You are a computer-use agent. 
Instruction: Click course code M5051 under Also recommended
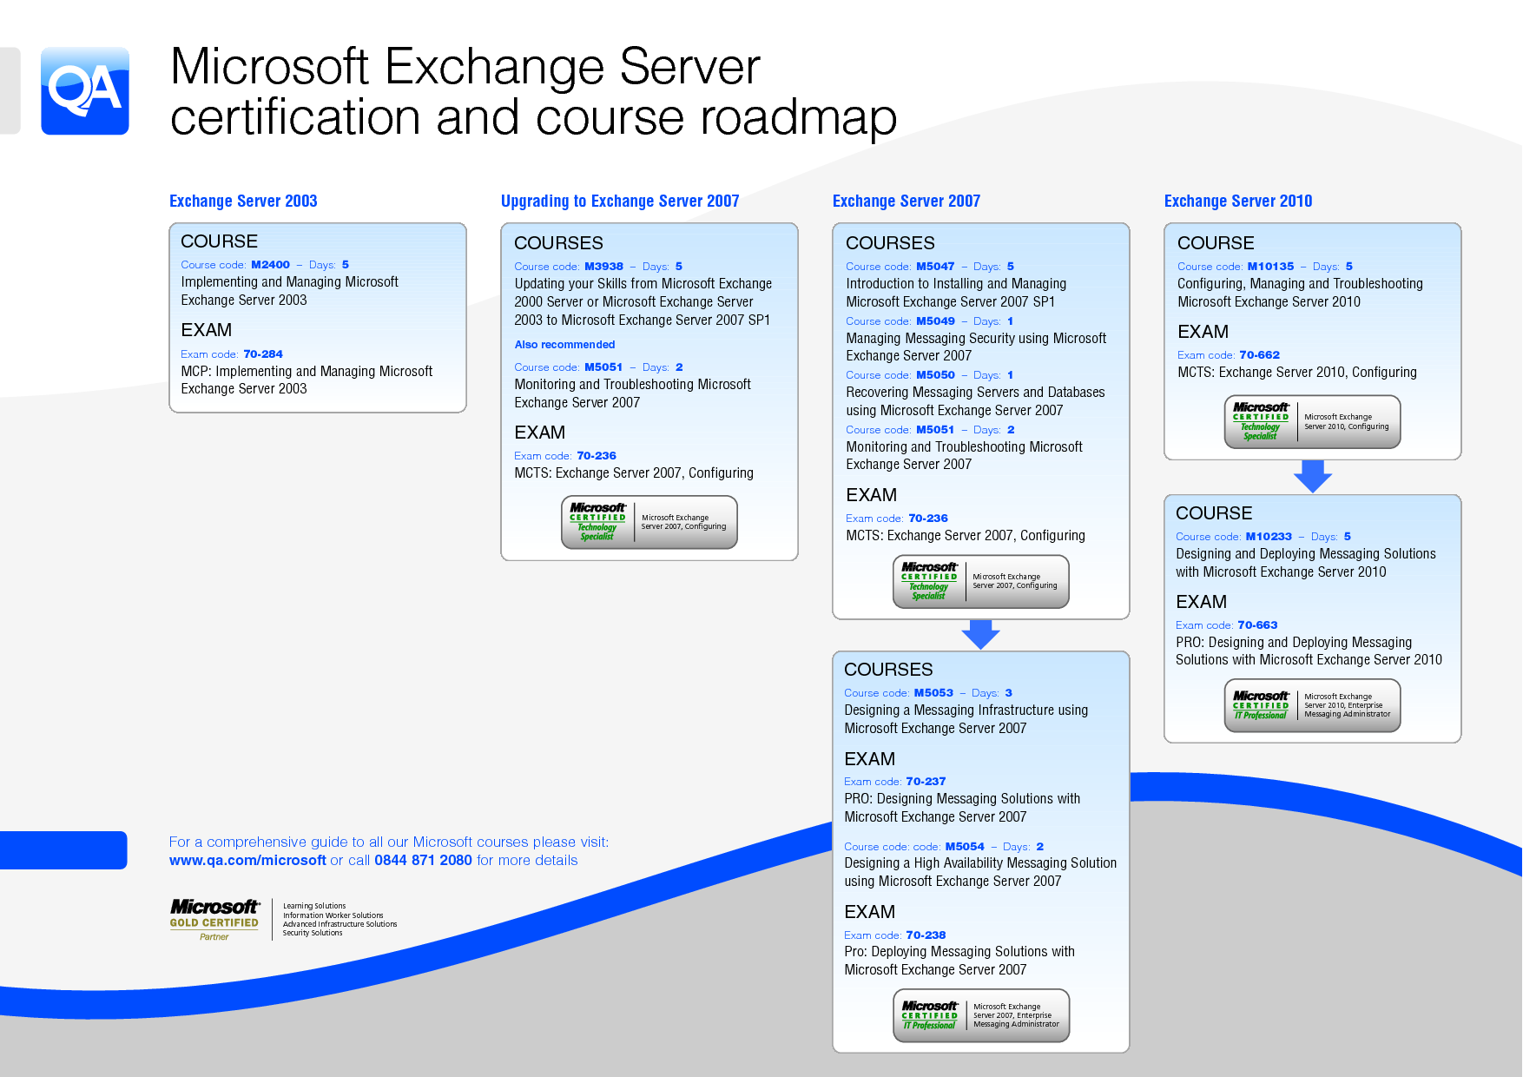[x=603, y=367]
